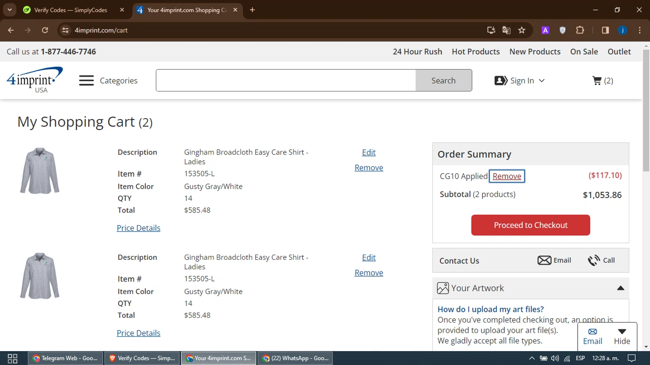This screenshot has width=650, height=365.
Task: Open a new browser tab with plus icon
Action: (252, 10)
